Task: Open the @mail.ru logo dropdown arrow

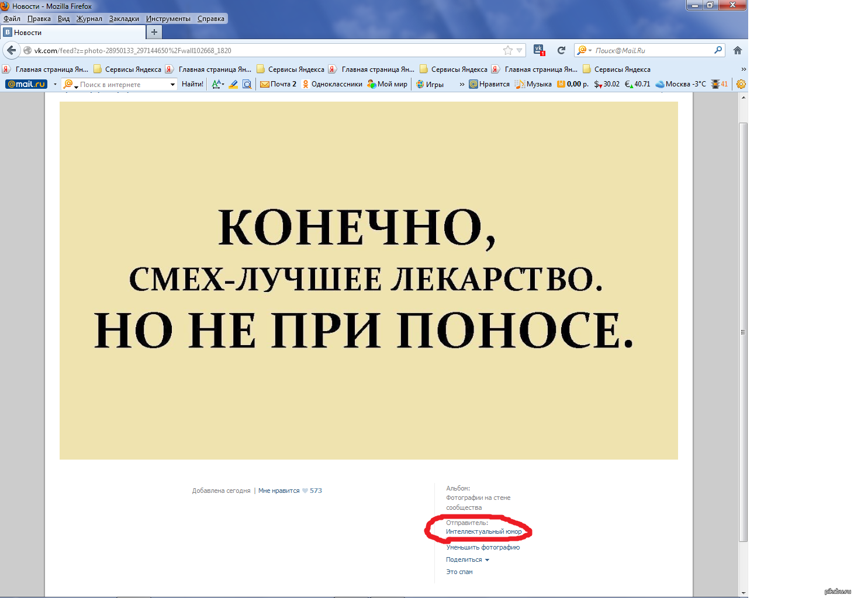Action: pyautogui.click(x=55, y=84)
